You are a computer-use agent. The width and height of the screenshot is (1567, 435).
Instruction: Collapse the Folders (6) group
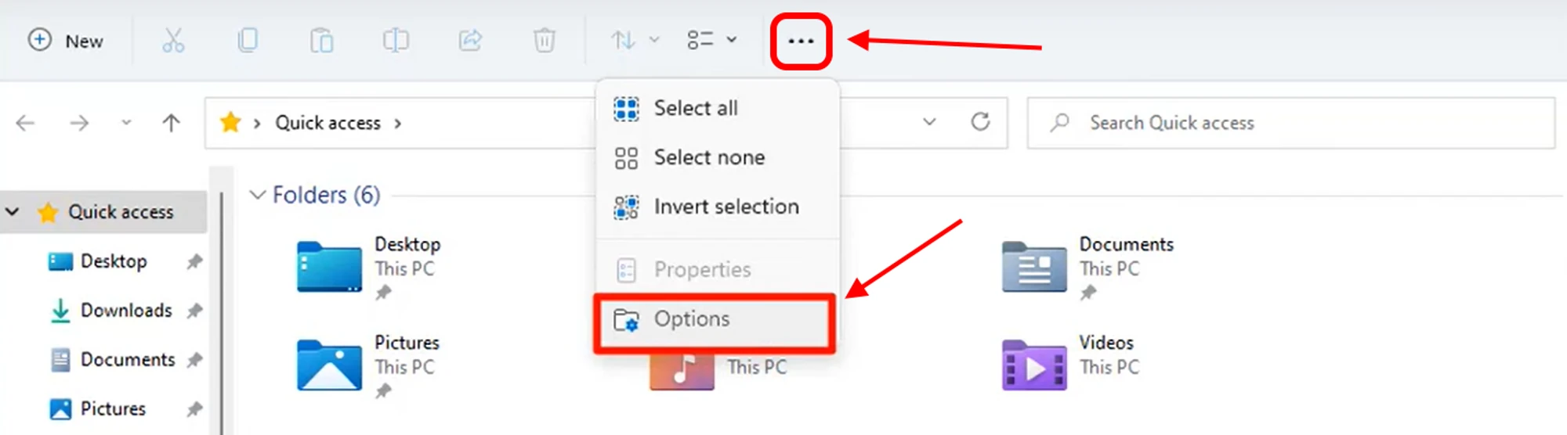257,195
